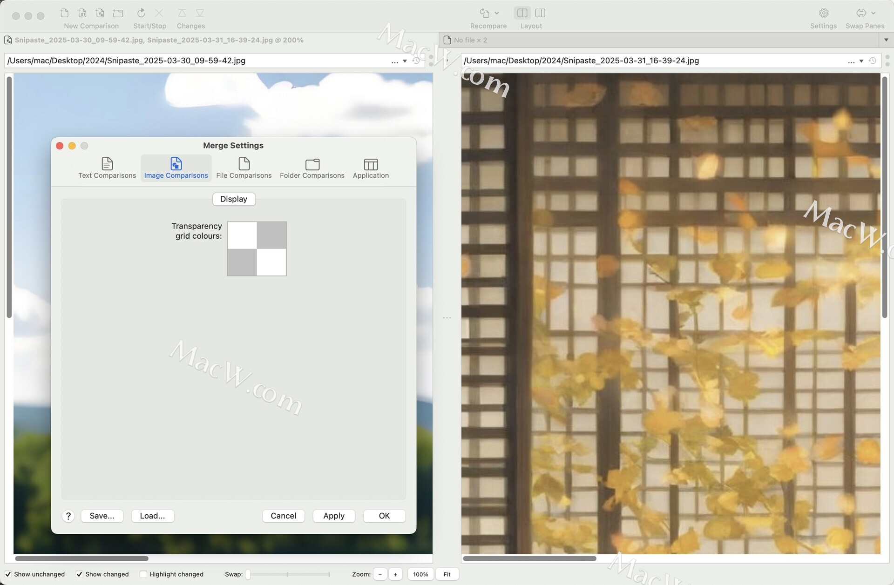Click the image comparison tab icon
Image resolution: width=894 pixels, height=585 pixels.
tap(8, 40)
